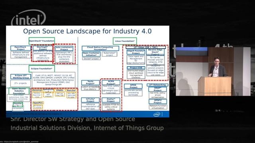Click the 'Eclipse IOT Working Group' box
Viewport: 255px width, 143px height.
[21, 77]
